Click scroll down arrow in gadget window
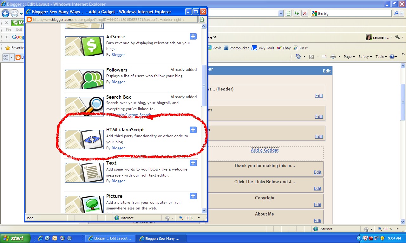 click(204, 210)
